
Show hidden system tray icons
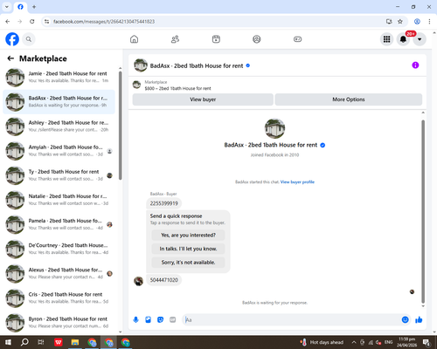(x=354, y=342)
